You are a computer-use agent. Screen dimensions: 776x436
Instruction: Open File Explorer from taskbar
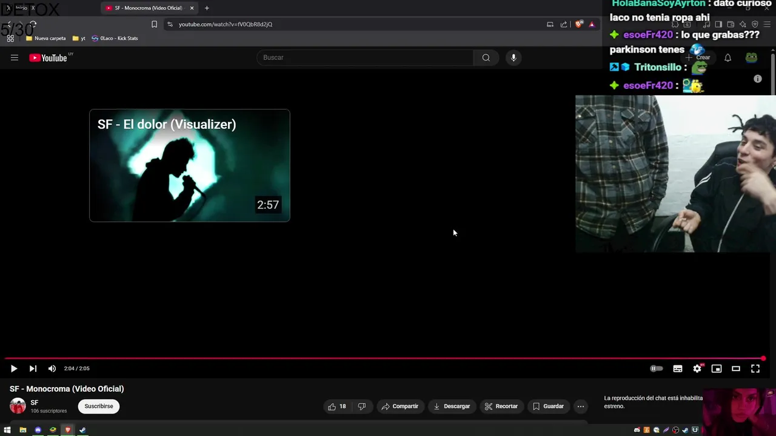point(23,430)
